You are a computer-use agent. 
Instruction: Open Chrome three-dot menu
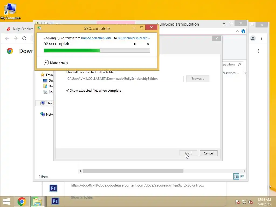(261, 38)
